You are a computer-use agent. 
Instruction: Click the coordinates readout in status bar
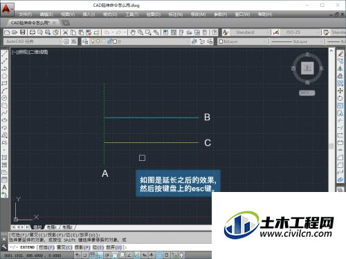coord(33,256)
